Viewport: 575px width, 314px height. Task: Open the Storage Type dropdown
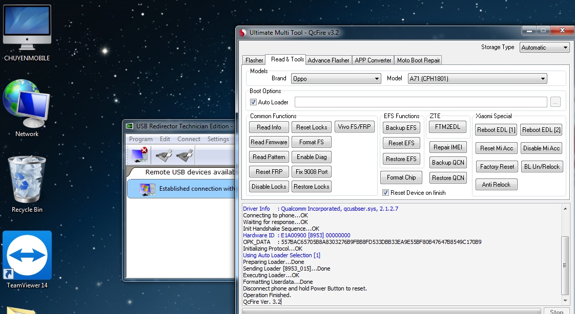(544, 47)
